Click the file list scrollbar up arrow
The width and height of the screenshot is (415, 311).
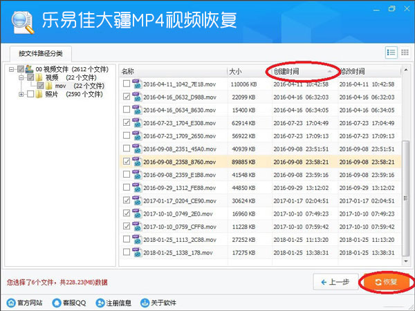[x=406, y=70]
